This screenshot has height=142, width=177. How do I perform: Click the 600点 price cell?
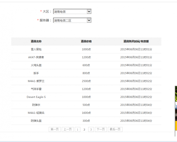coord(86,65)
